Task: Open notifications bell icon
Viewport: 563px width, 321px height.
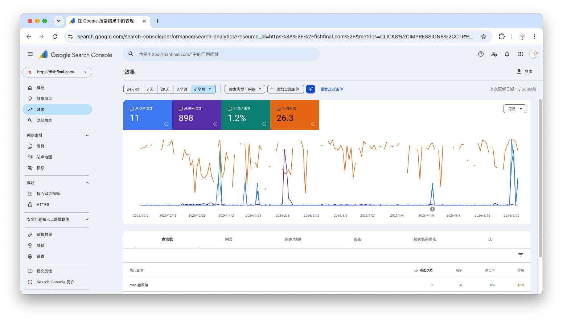Action: click(507, 54)
